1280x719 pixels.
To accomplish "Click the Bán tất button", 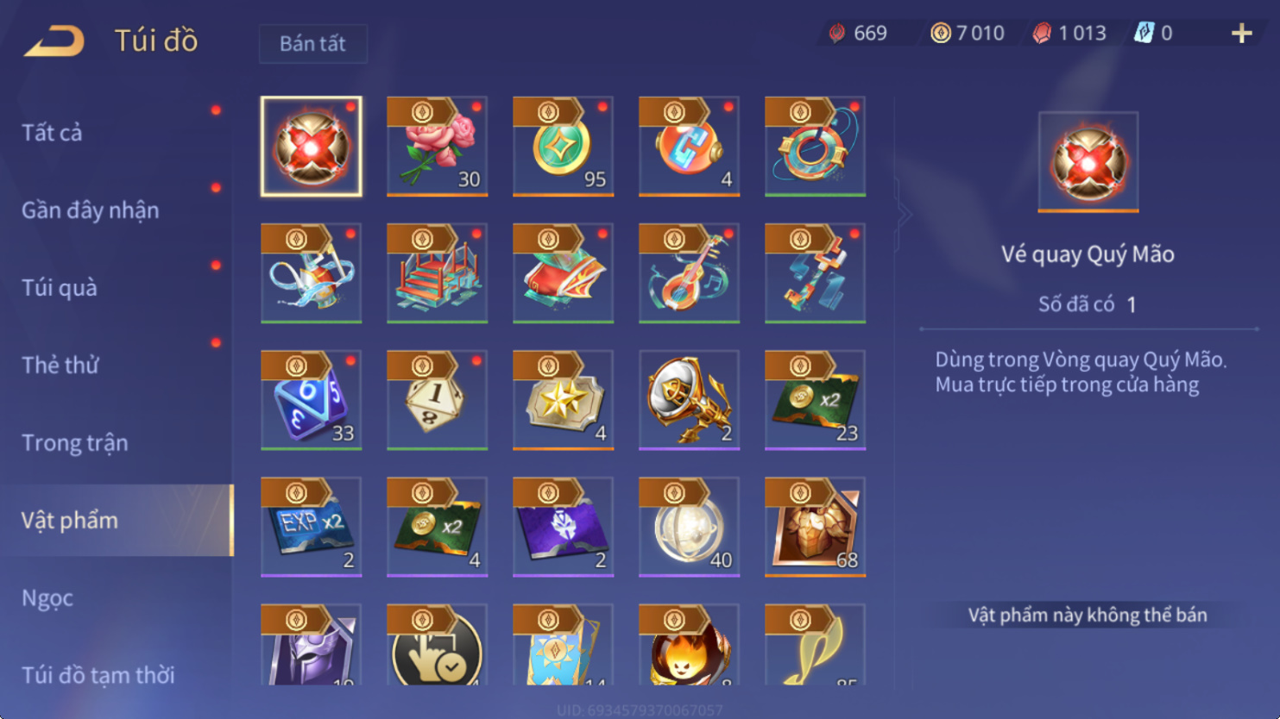I will tap(312, 43).
